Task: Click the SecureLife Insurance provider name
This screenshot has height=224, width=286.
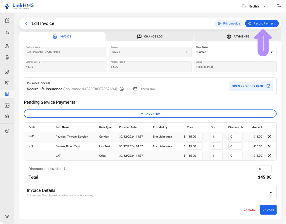Action: [44, 89]
